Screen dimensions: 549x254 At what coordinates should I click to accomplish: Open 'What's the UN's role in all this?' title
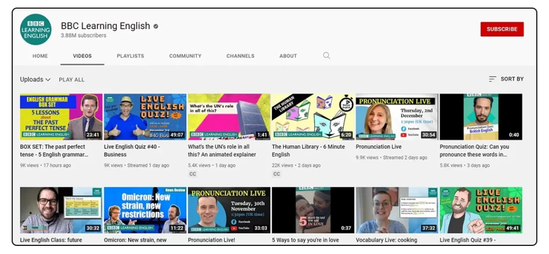(222, 151)
